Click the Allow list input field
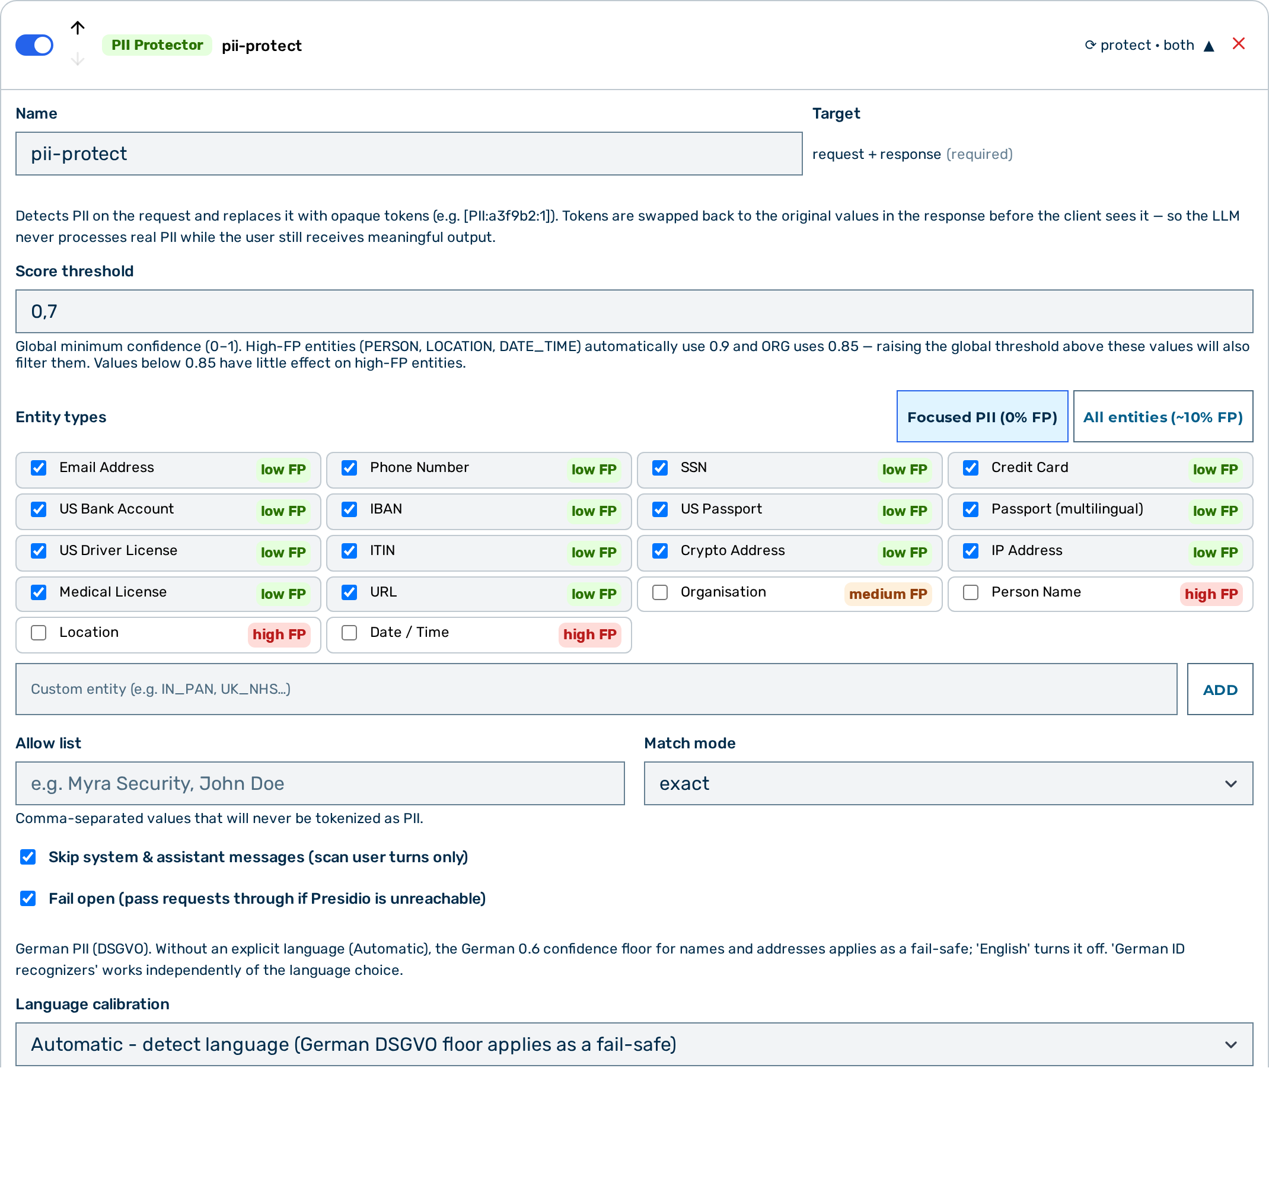 (320, 783)
